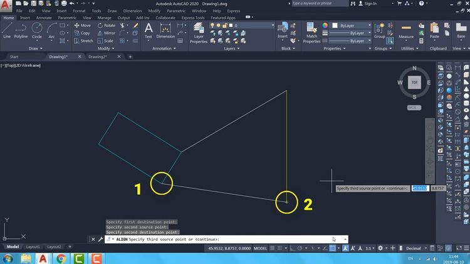Toggle MODEL space button in status bar
Viewport: 470px width, 264px height.
(260, 248)
